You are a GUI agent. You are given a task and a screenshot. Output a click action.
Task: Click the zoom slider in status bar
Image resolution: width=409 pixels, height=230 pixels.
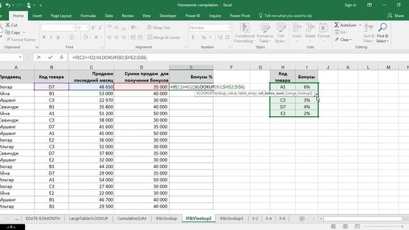click(384, 226)
